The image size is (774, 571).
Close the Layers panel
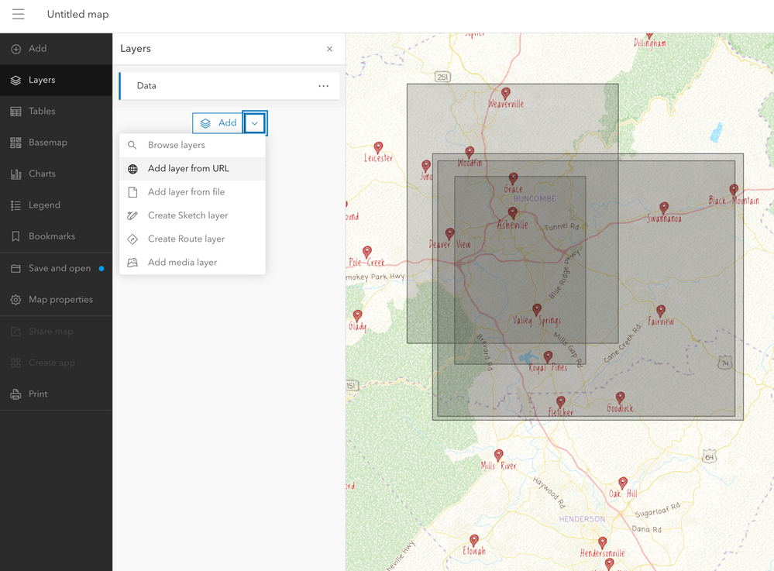[x=329, y=49]
